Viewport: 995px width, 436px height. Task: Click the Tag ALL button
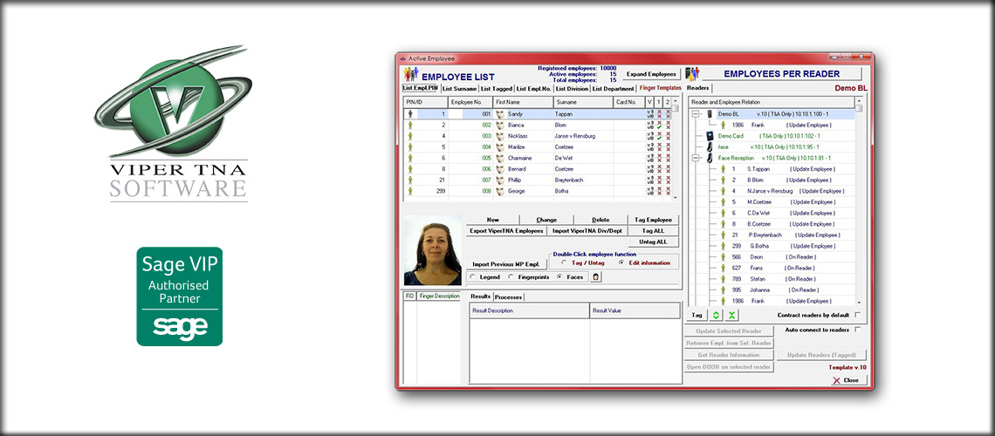click(x=653, y=231)
